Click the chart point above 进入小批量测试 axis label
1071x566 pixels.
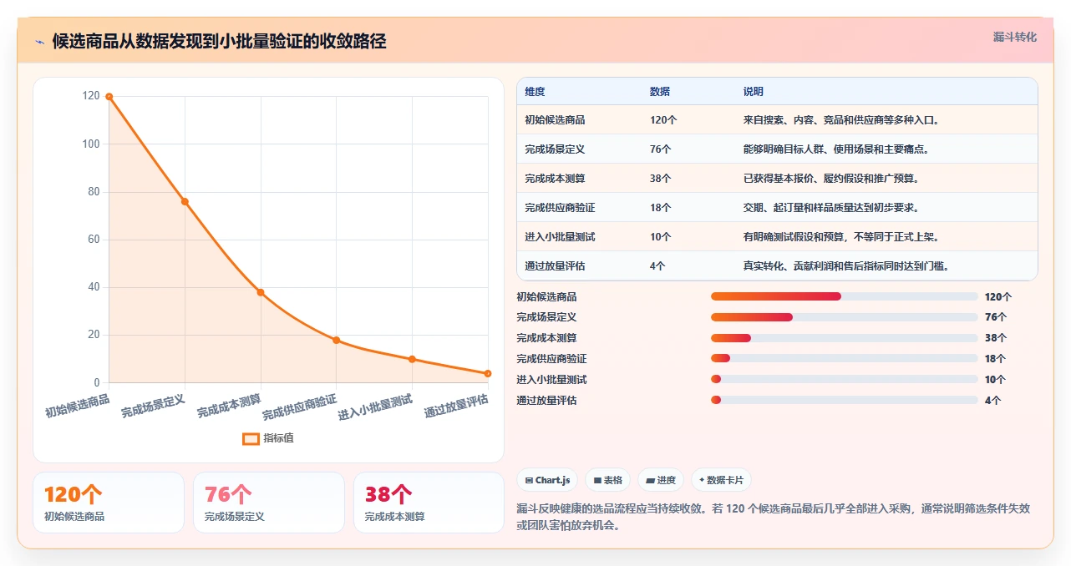(x=412, y=359)
